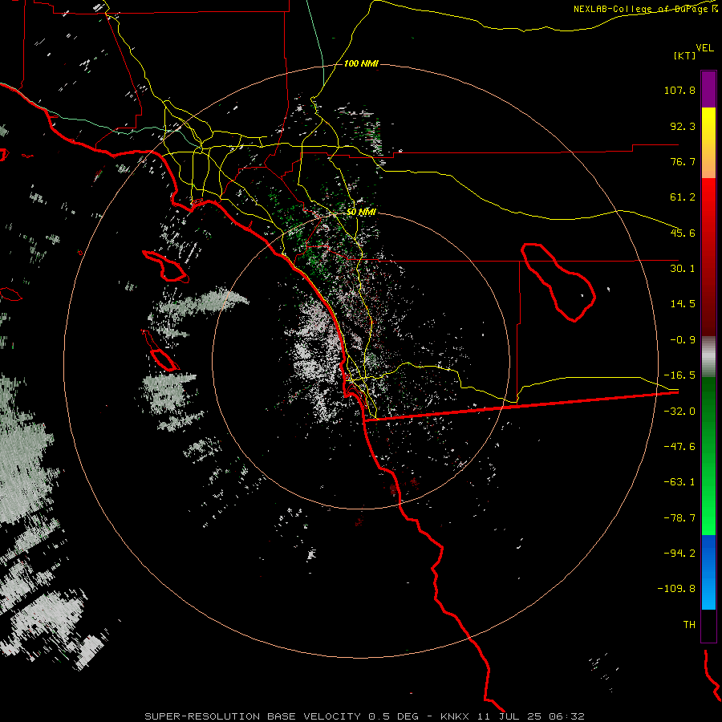
Task: Select the -47.6 scale value
Action: pos(679,447)
